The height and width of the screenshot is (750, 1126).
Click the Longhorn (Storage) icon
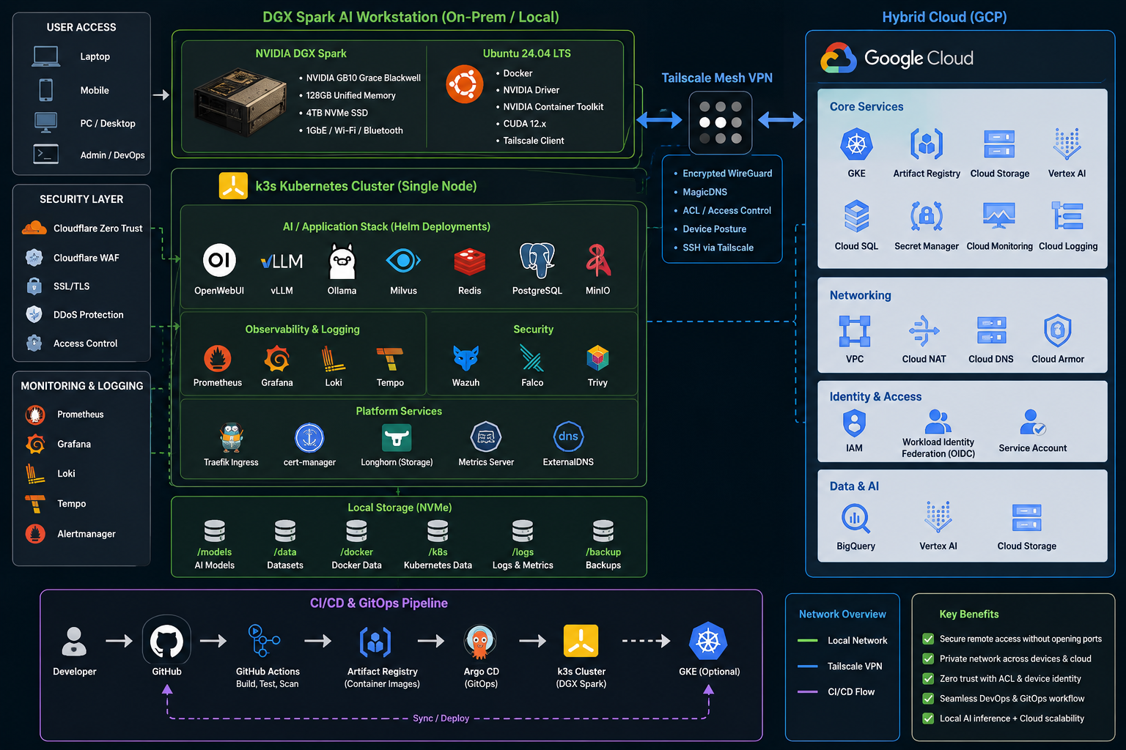(x=397, y=438)
